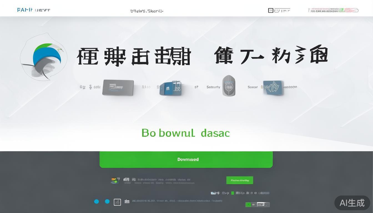Toggle the small green square in the footer

(x=233, y=193)
